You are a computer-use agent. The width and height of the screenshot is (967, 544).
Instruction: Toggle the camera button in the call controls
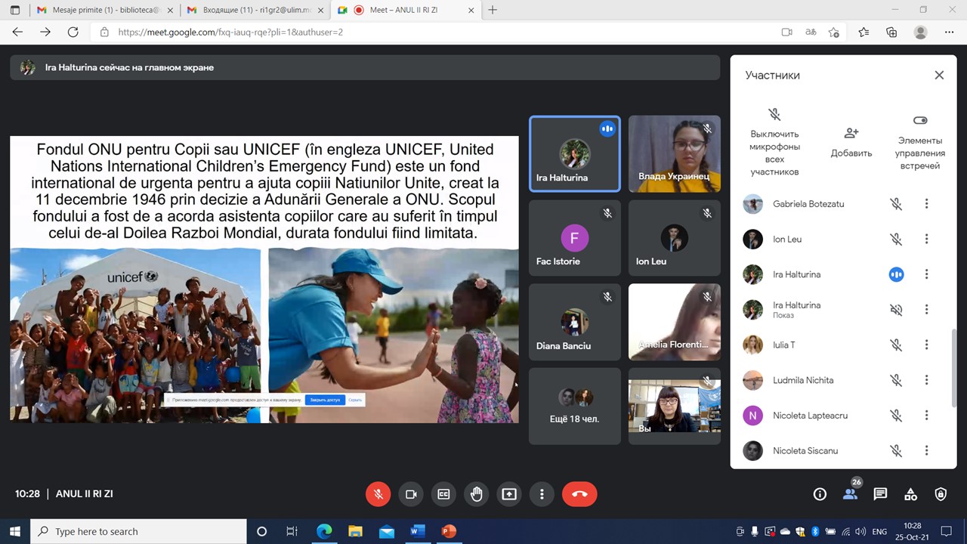411,494
